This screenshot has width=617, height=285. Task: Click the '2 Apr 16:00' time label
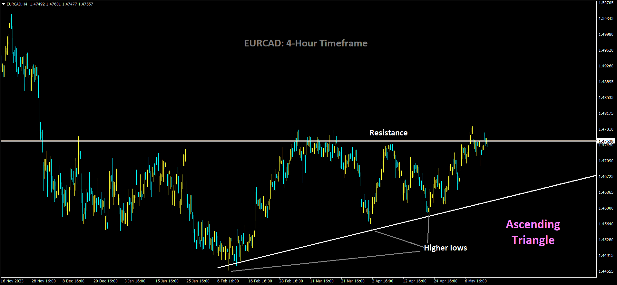382,281
